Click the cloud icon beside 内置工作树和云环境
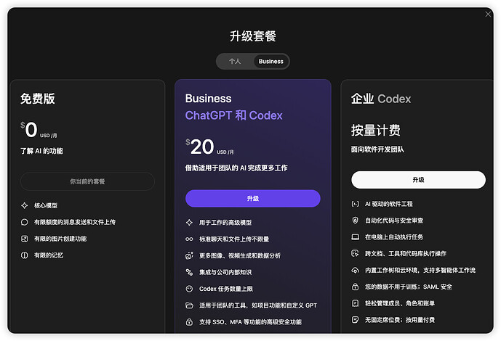The image size is (501, 341). click(355, 270)
